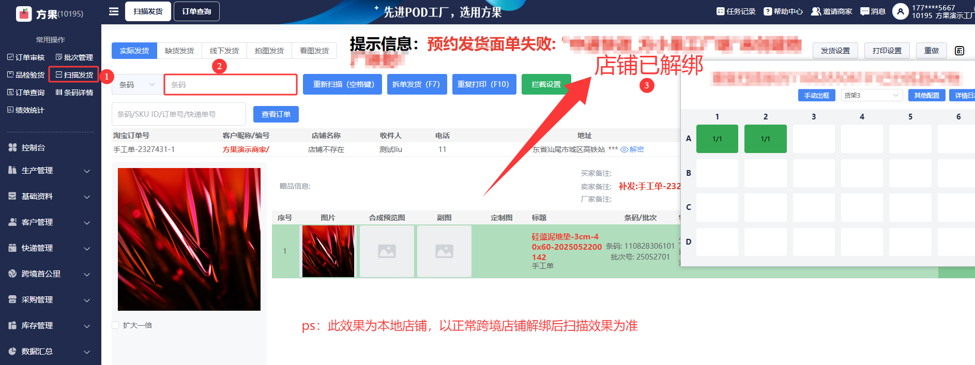Click the large red product preview image
Screen dimensions: 975x365
[x=189, y=239]
